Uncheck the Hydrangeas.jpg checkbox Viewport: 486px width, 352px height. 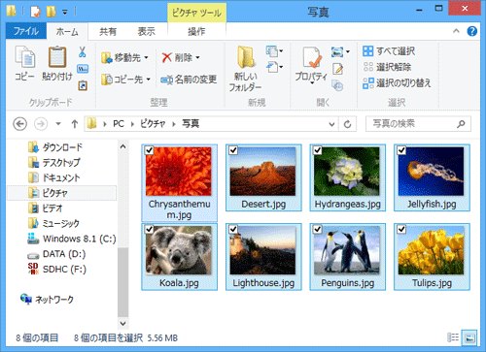(x=318, y=150)
